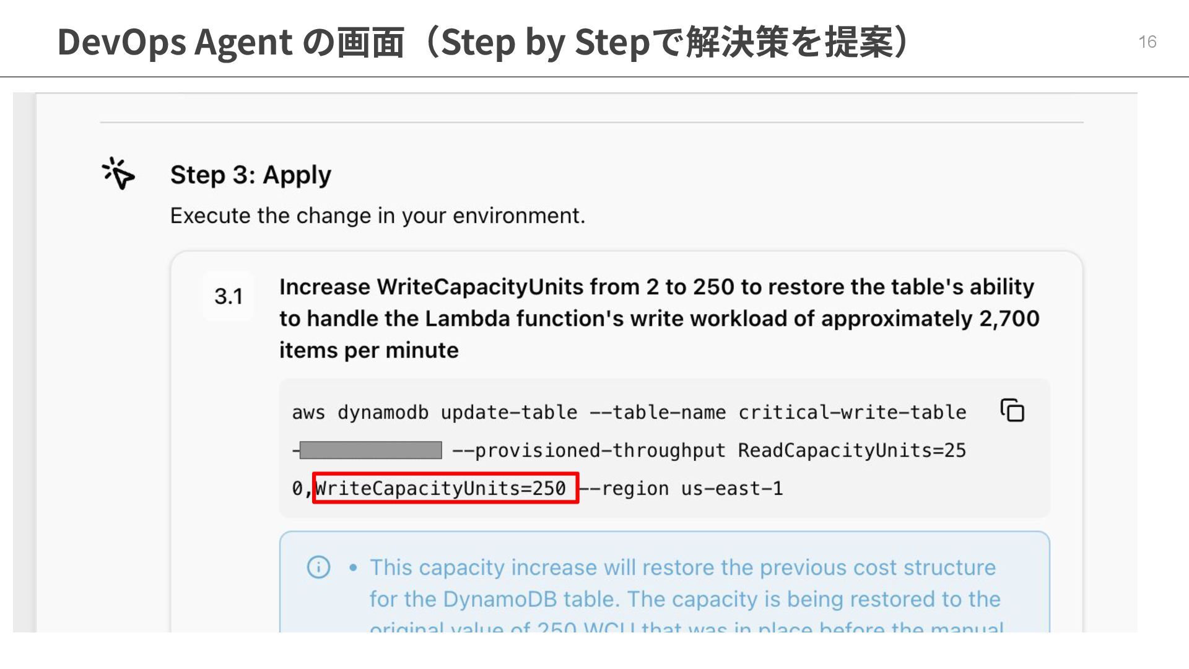Image resolution: width=1189 pixels, height=669 pixels.
Task: Click the 'critical-write-table' table name
Action: pyautogui.click(x=852, y=413)
